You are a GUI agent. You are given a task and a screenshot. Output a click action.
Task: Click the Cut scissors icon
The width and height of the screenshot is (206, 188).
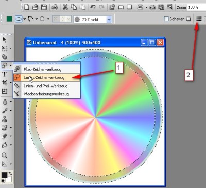65,7
